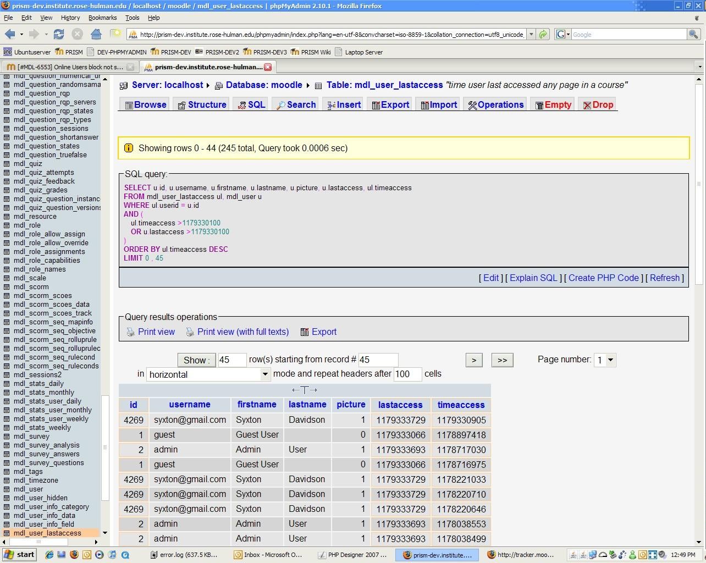Click the green Go arrow beside address bar
The width and height of the screenshot is (706, 563).
click(543, 34)
